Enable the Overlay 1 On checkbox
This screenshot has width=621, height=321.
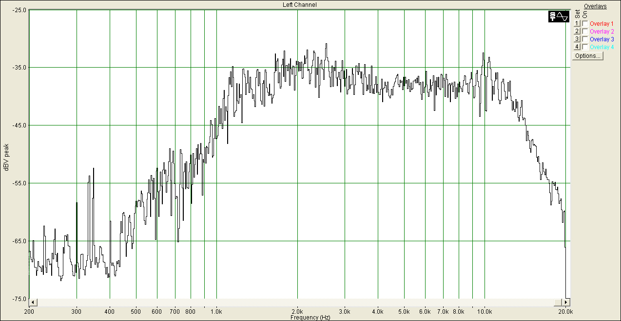(x=585, y=23)
